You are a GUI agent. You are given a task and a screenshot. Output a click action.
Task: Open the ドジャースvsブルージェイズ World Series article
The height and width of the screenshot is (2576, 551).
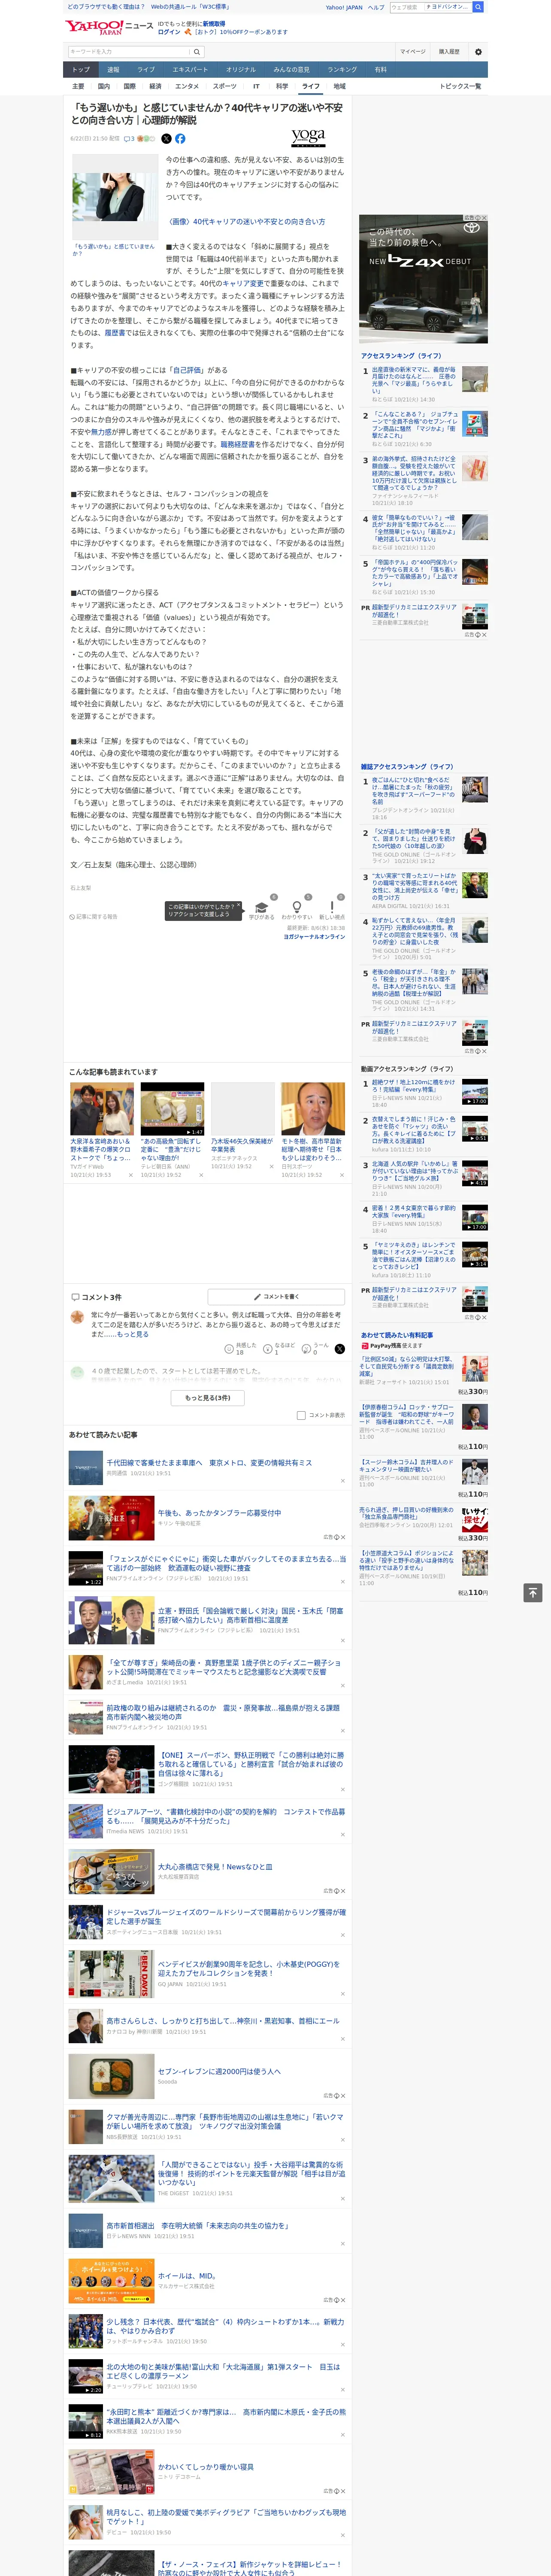tap(226, 1916)
